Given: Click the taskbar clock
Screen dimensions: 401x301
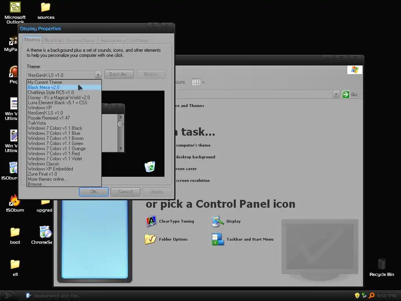Looking at the screenshot, I should 387,296.
